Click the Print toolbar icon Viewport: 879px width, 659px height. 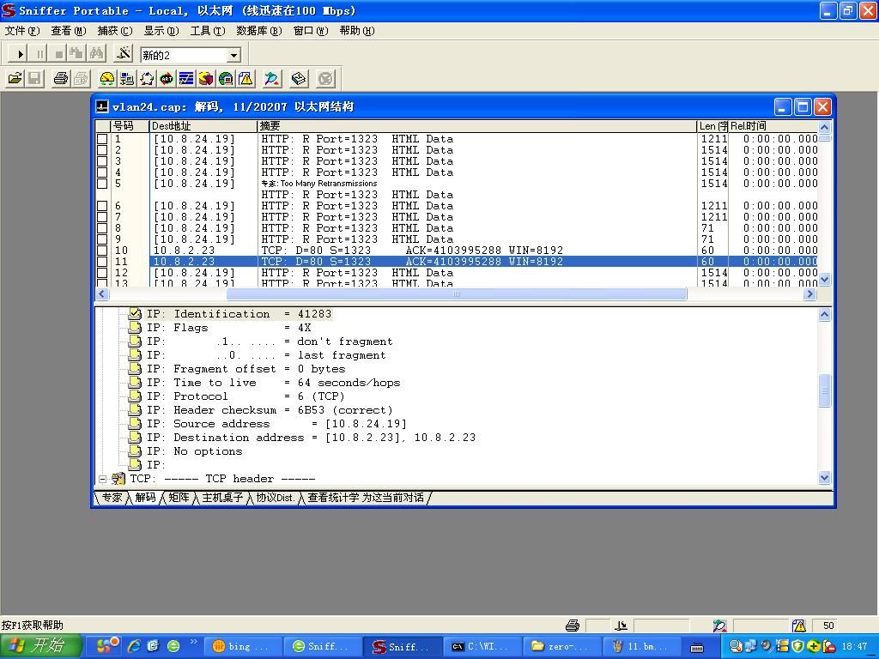[x=60, y=79]
